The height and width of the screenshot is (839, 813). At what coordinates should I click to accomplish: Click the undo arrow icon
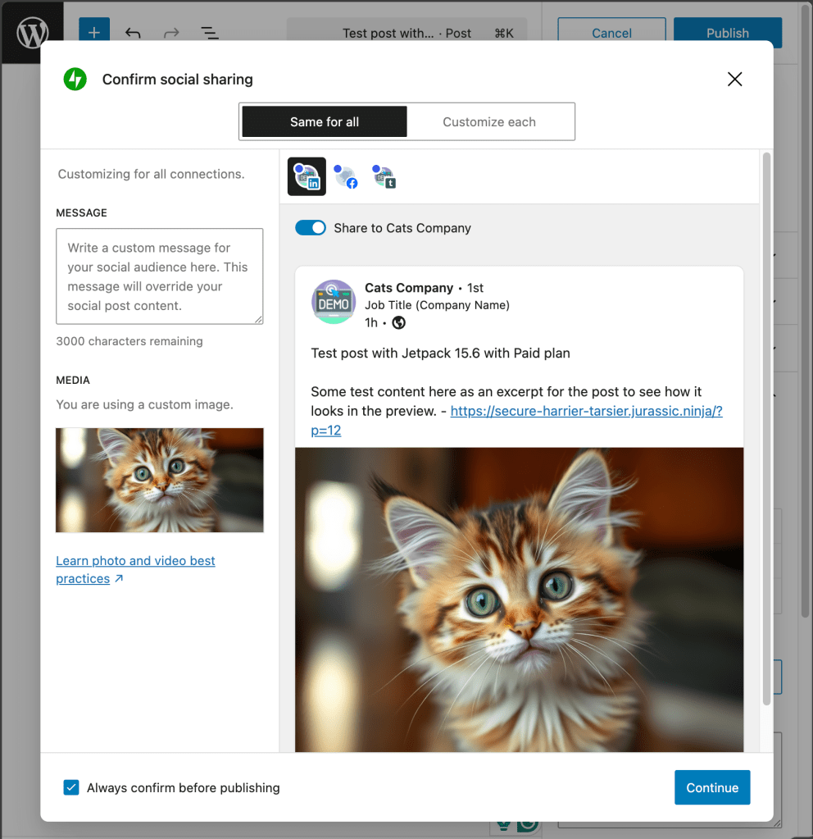point(133,33)
